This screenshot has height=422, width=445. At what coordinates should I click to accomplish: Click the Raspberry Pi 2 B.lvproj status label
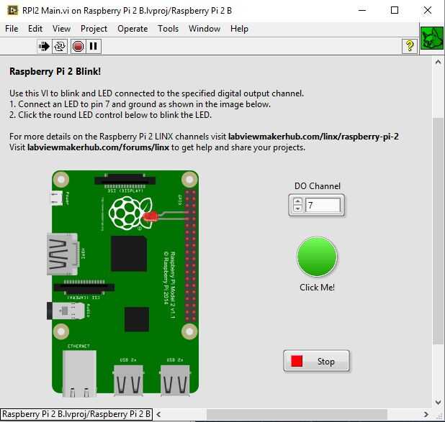76,414
